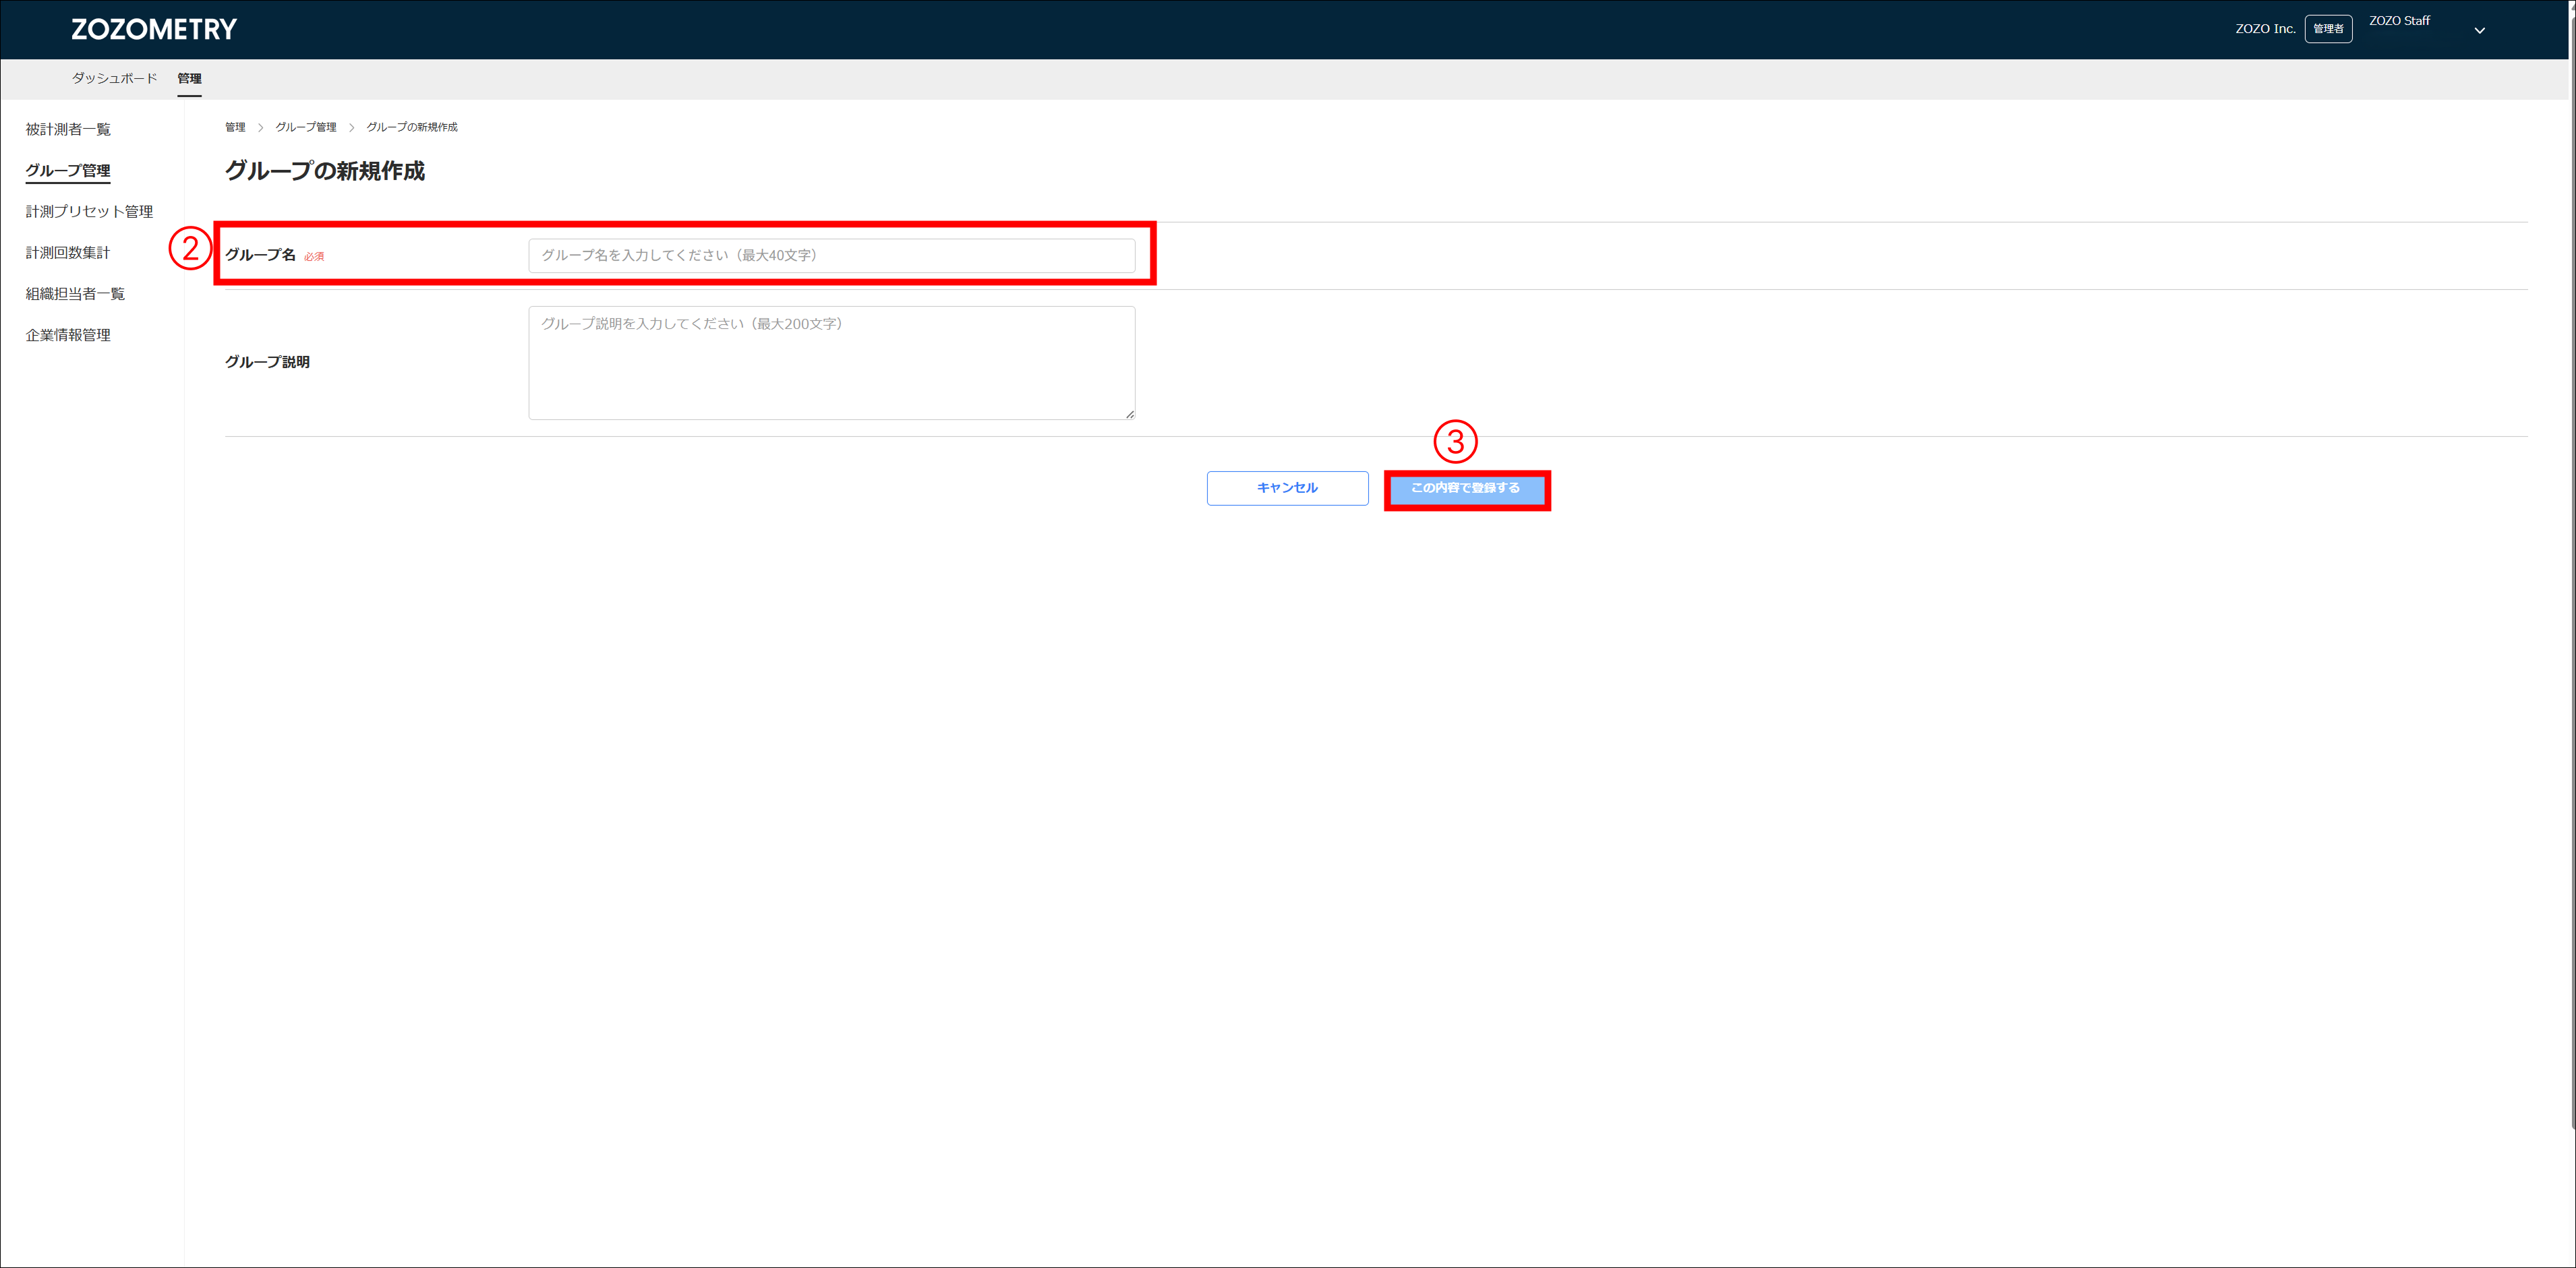
Task: Navigate to 組織担当者一覧 in sidebar
Action: (75, 293)
